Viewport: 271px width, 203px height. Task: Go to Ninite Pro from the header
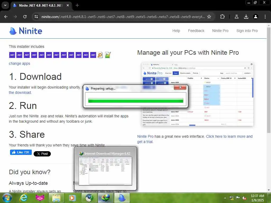coord(220,31)
